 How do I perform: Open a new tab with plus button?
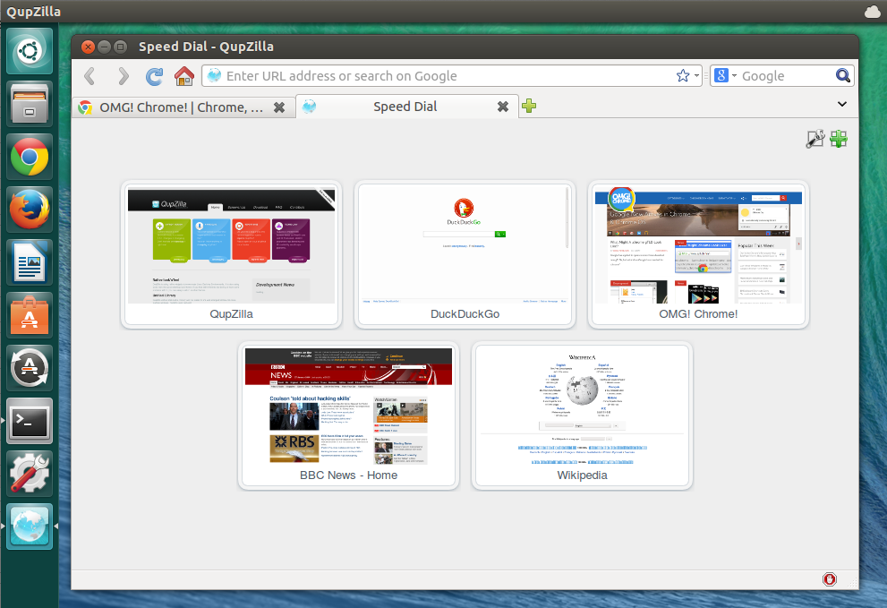[529, 107]
